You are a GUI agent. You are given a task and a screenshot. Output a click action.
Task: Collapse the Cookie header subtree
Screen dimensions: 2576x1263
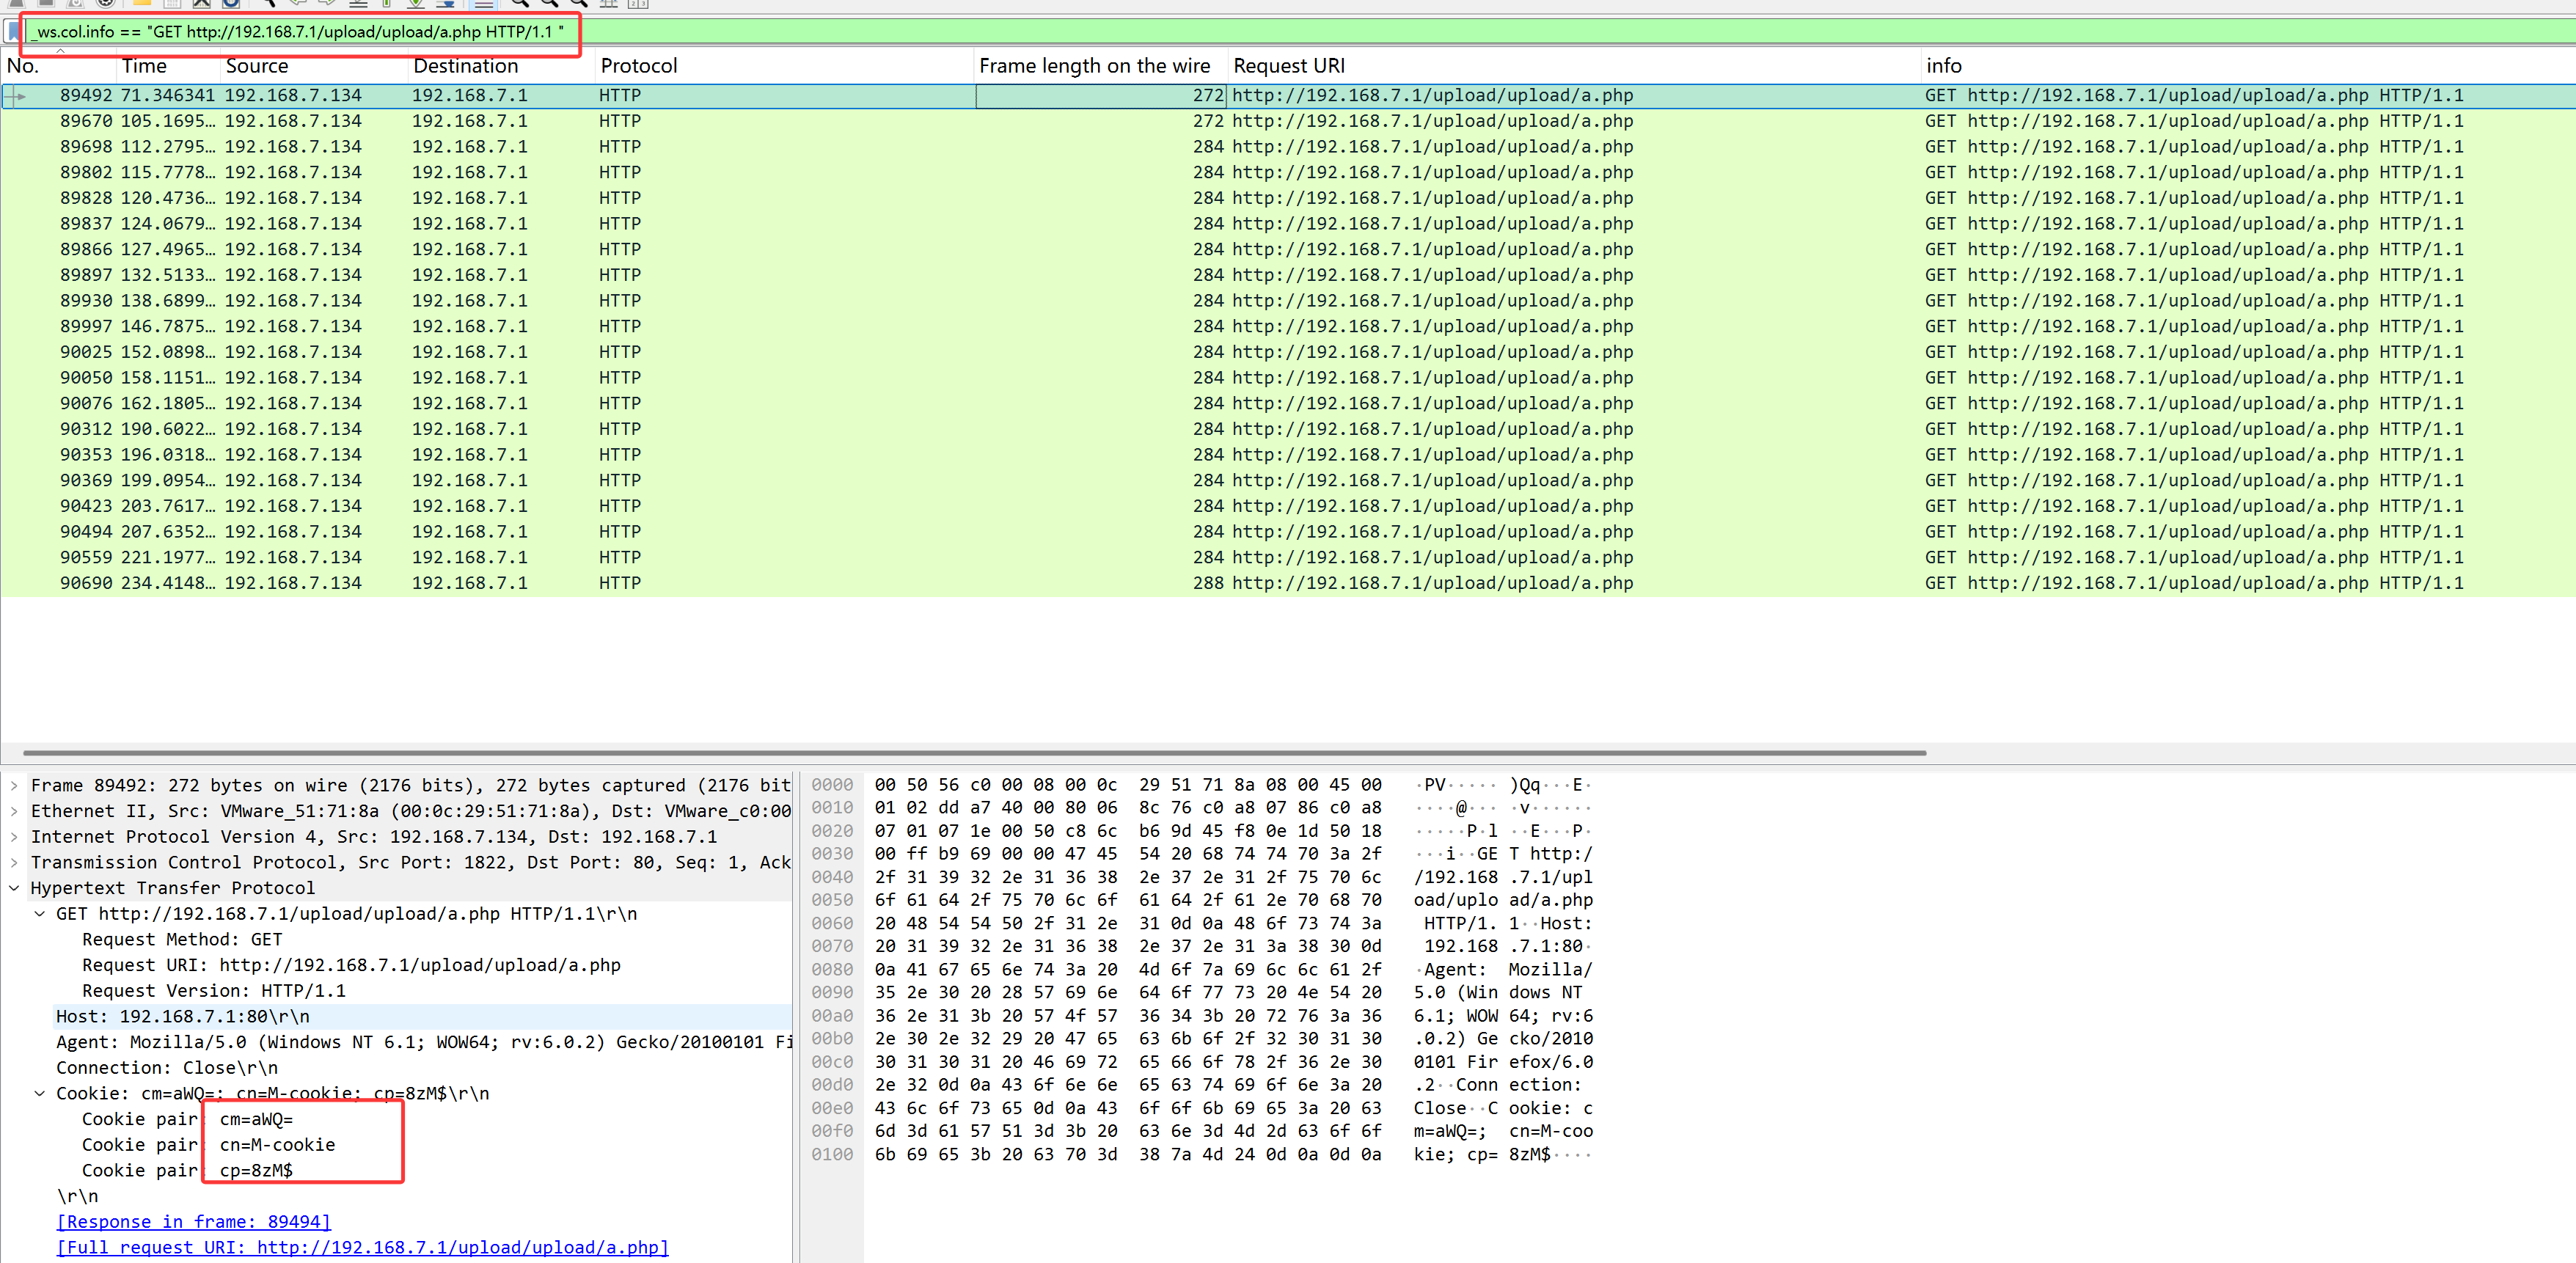pos(40,1093)
